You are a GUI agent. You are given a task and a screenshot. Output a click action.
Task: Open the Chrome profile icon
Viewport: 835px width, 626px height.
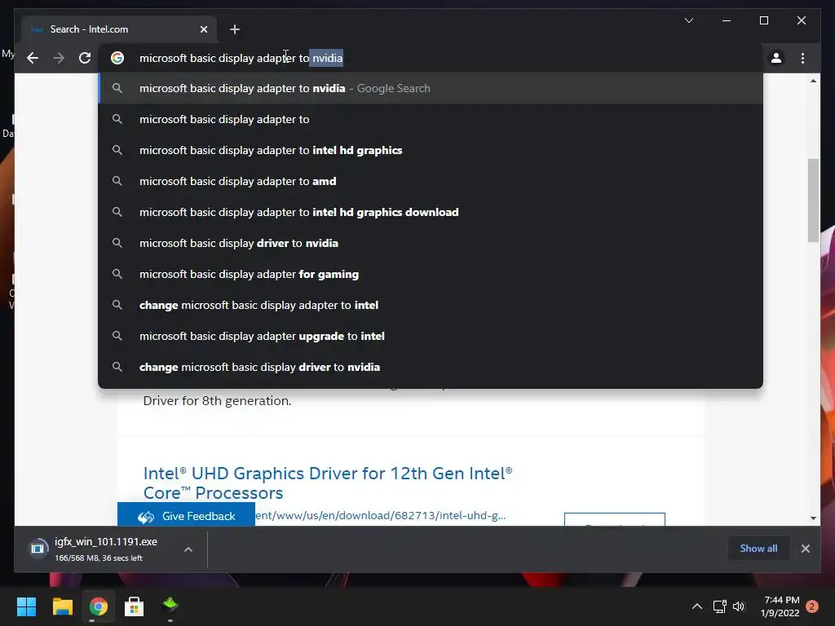point(776,58)
